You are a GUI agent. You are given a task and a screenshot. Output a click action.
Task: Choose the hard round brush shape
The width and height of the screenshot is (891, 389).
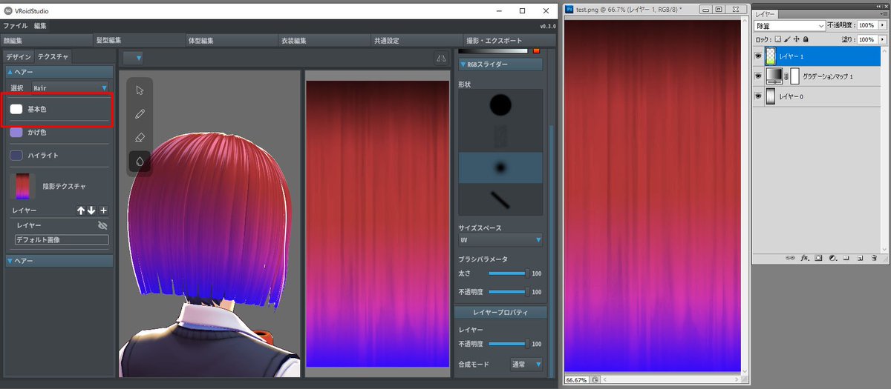(x=500, y=105)
